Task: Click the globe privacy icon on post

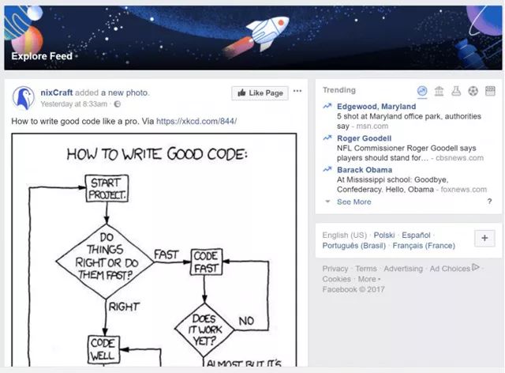Action: point(118,104)
